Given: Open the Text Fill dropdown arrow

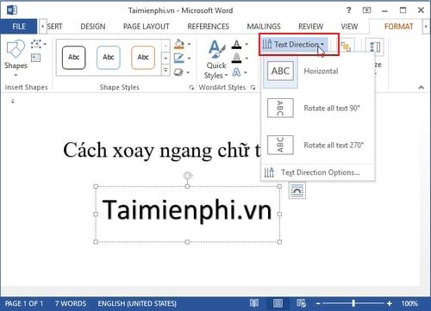Looking at the screenshot, I should coord(247,45).
